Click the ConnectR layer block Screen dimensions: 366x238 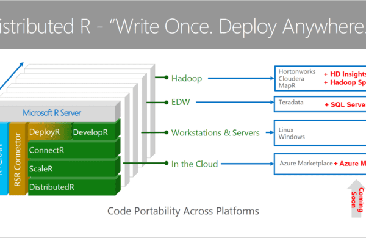(71, 150)
